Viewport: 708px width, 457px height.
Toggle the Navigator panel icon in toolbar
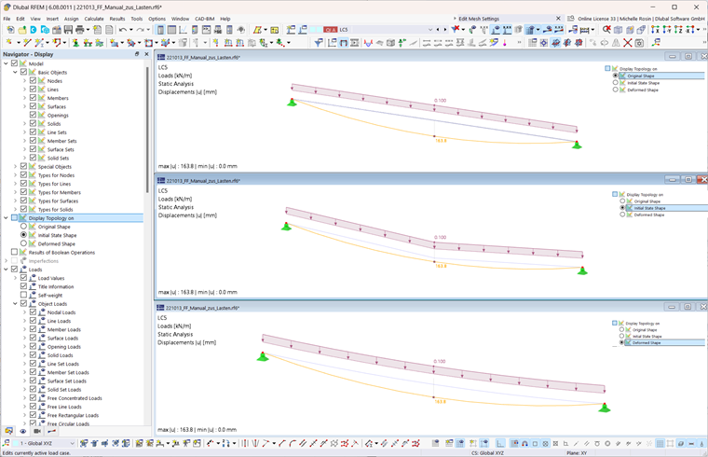point(160,30)
